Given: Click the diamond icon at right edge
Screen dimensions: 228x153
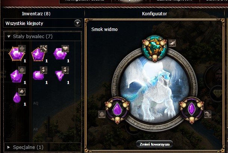Looking at the screenshot, I should click(x=217, y=93).
